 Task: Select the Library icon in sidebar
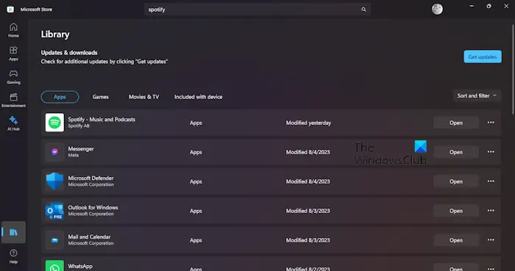point(13,232)
